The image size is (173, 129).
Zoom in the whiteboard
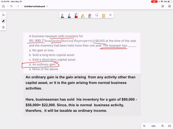pyautogui.click(x=163, y=126)
